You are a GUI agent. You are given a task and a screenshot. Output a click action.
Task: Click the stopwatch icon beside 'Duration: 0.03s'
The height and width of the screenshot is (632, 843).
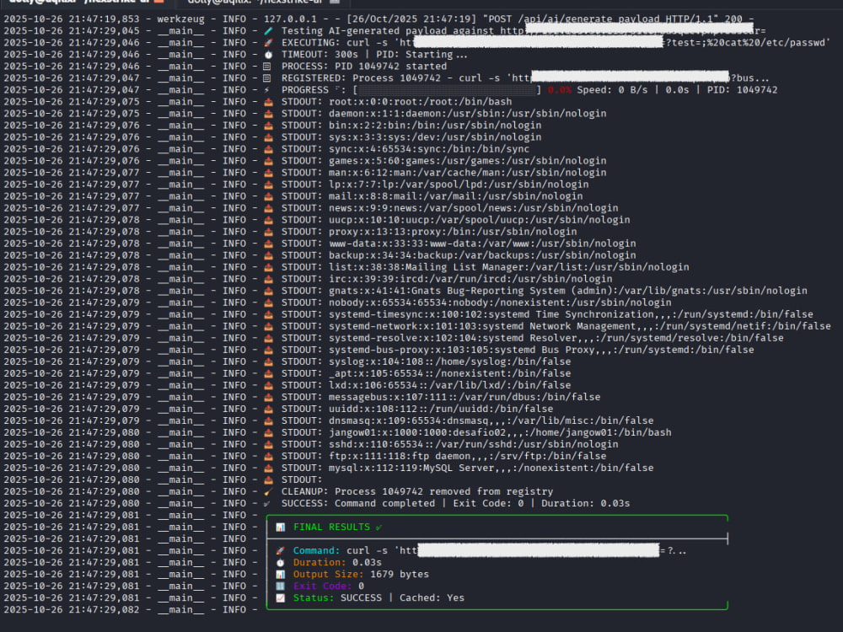point(280,563)
